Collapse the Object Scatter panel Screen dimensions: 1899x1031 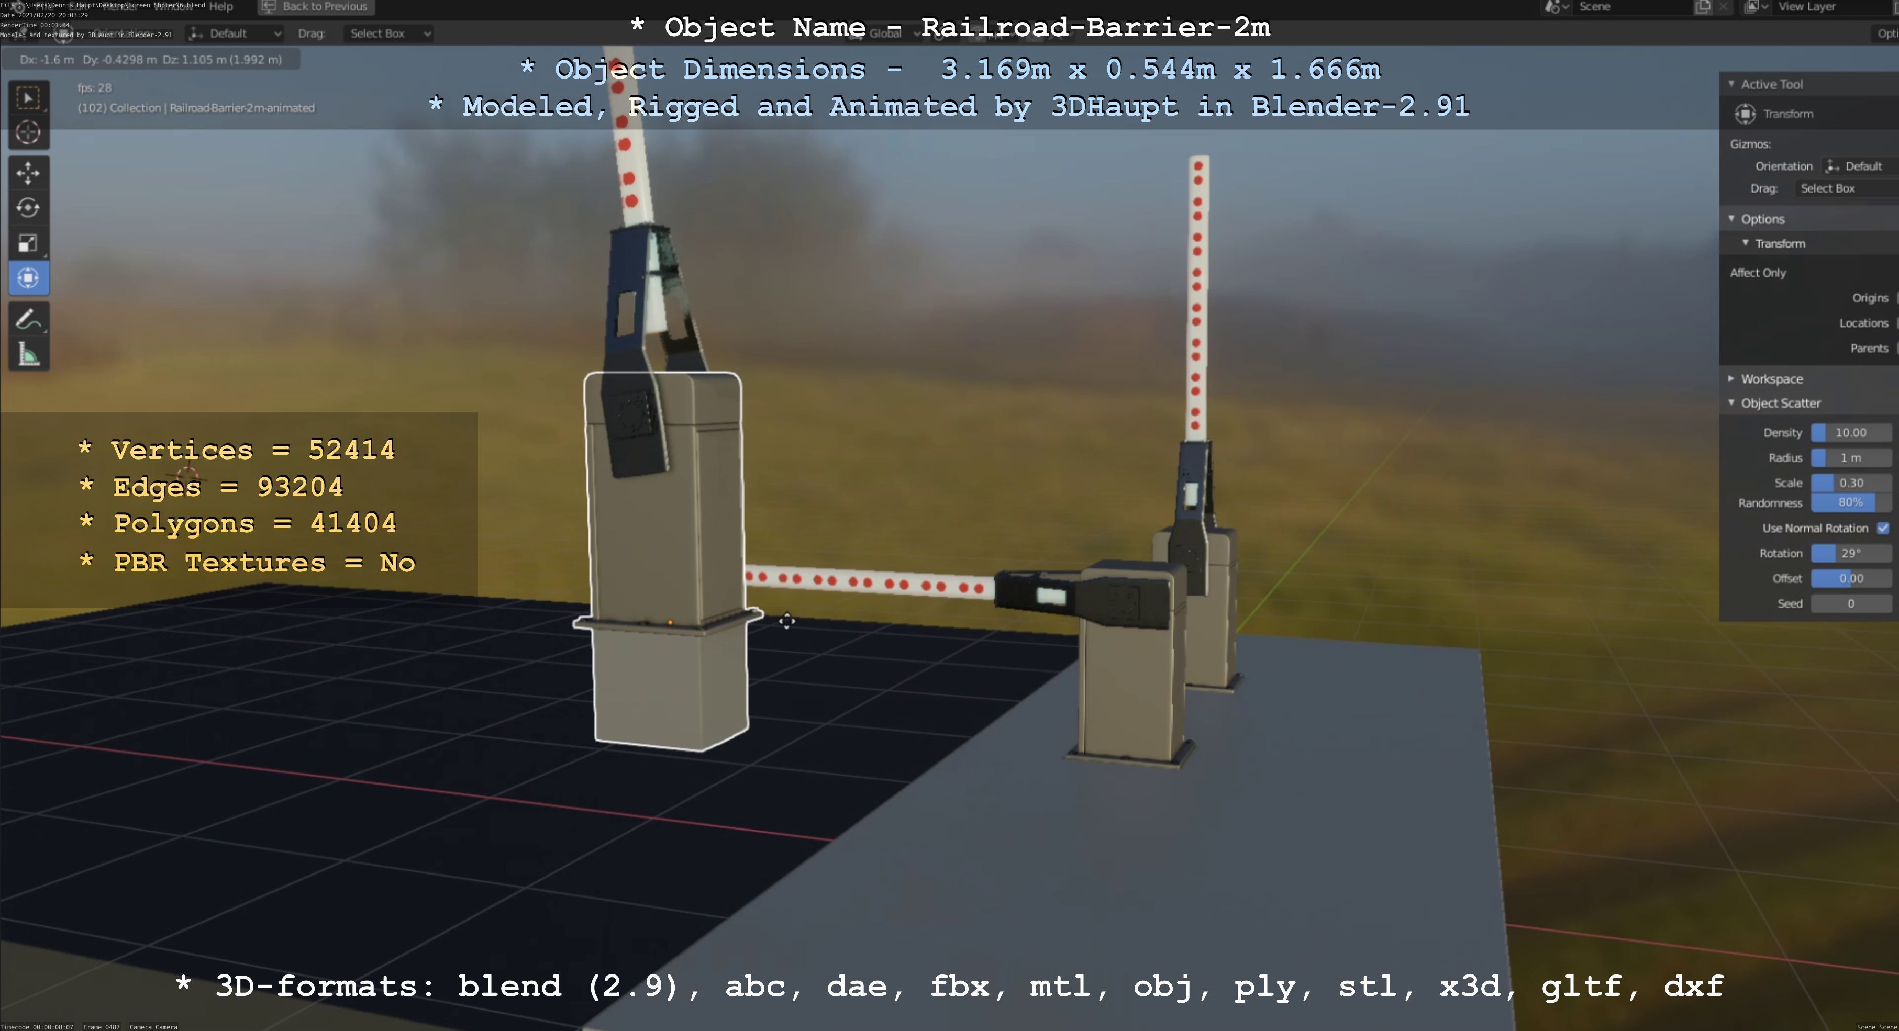click(x=1731, y=403)
